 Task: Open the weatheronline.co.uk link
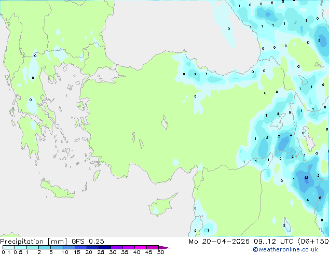tap(285, 249)
